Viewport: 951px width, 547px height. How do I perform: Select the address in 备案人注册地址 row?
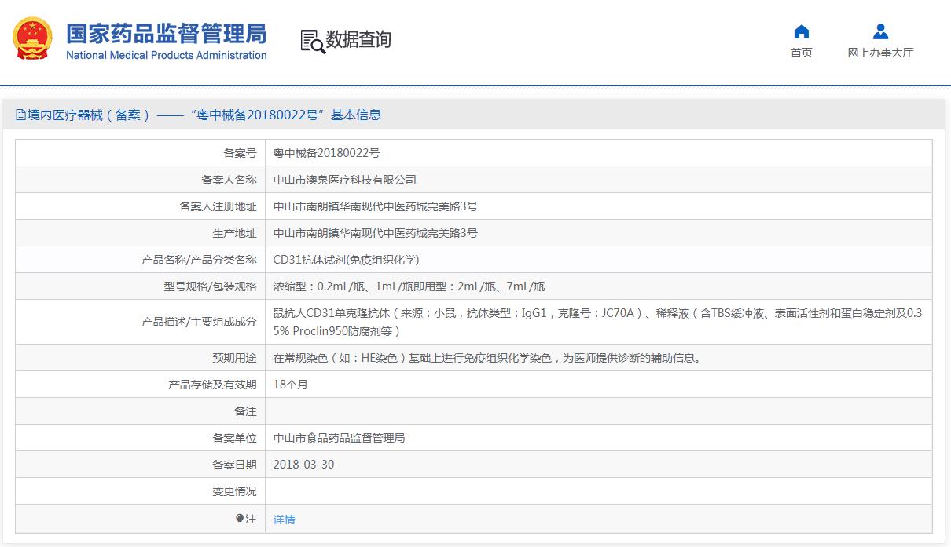(x=375, y=206)
